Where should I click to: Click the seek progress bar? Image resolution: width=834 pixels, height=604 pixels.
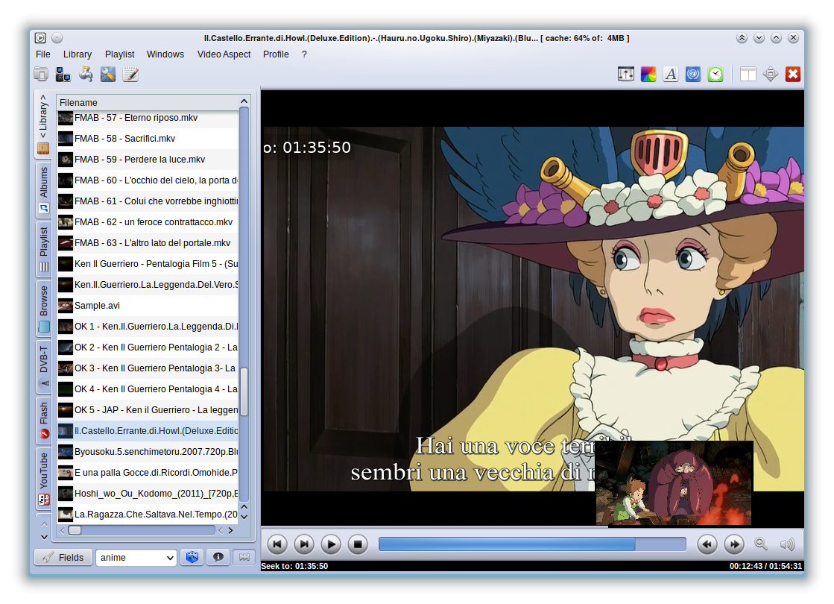[x=532, y=544]
